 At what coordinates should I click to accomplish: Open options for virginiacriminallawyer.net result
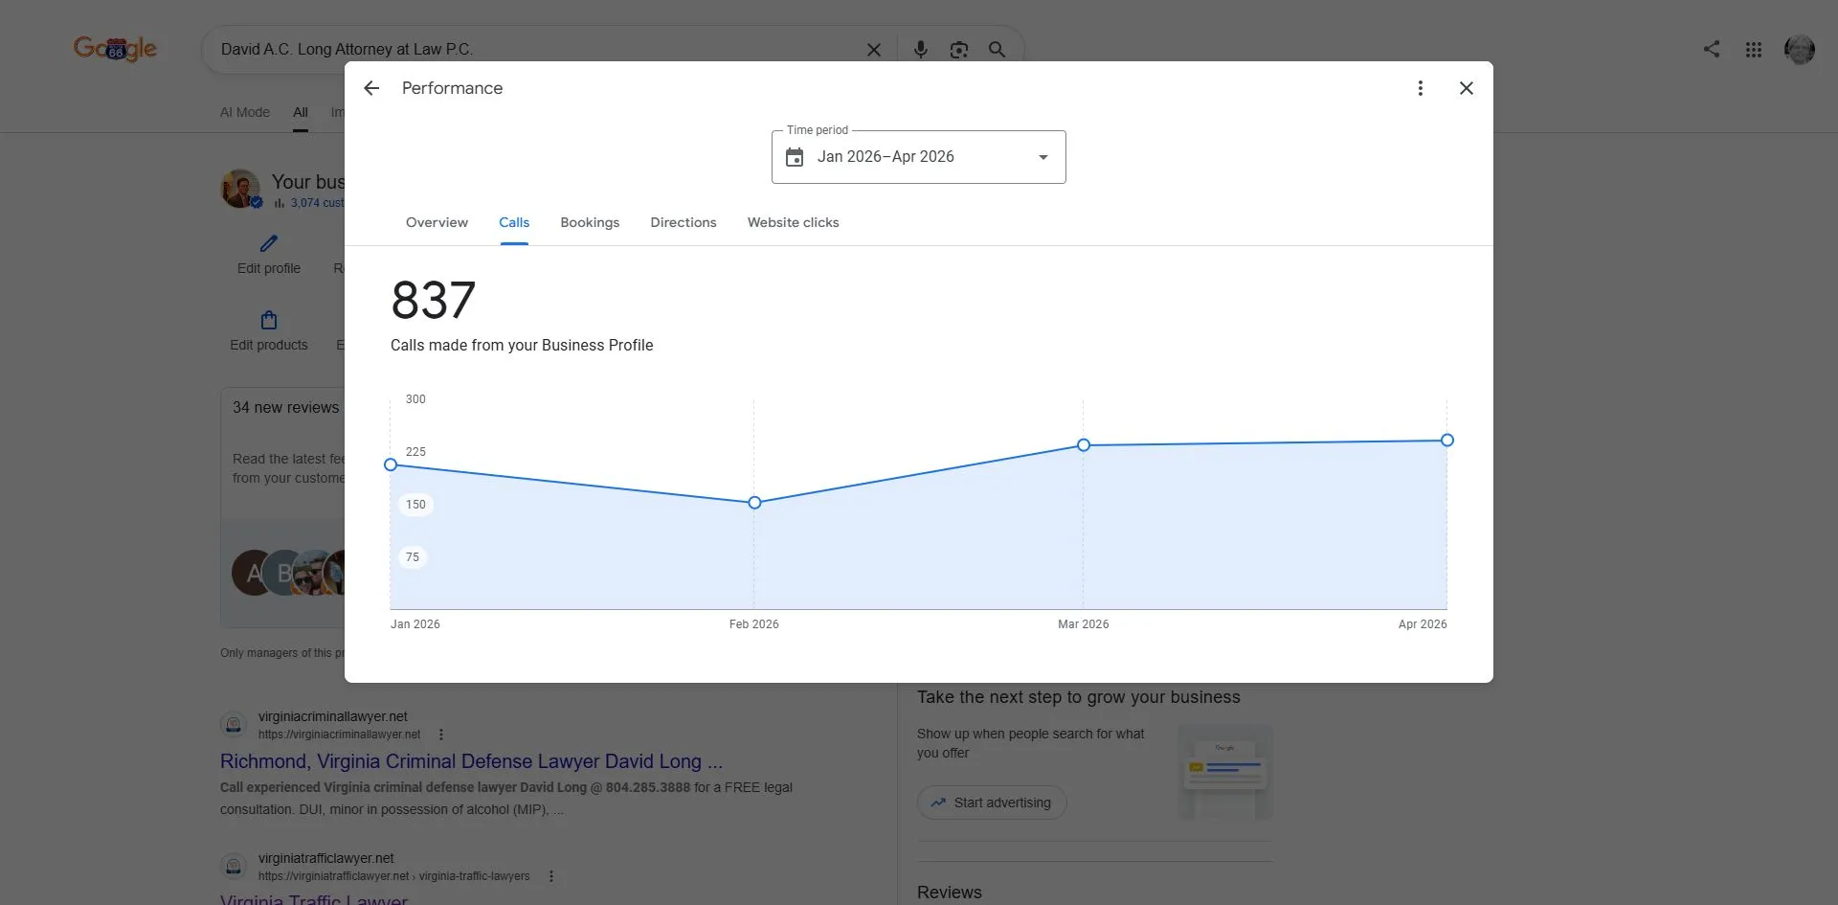pyautogui.click(x=441, y=735)
